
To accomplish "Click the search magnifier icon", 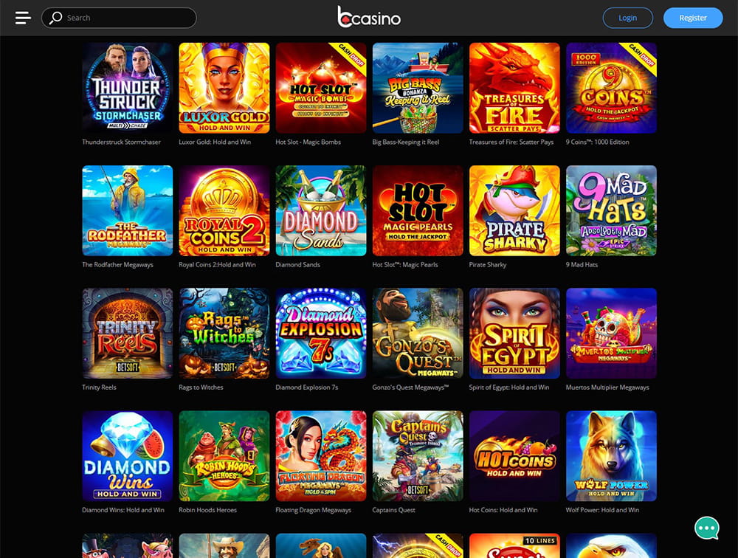I will point(55,18).
